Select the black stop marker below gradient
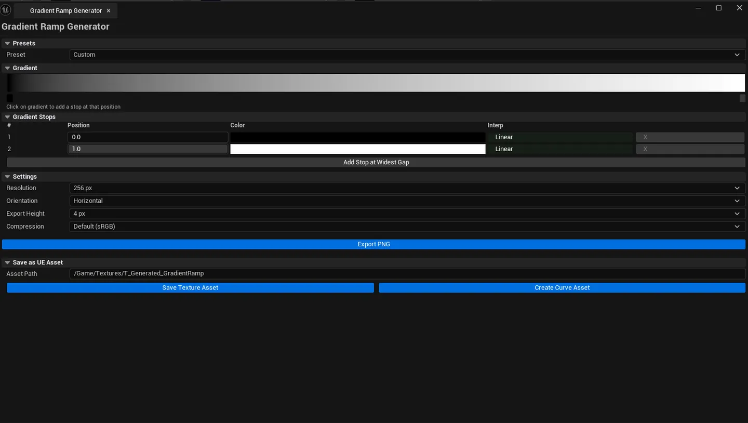The height and width of the screenshot is (423, 748). [x=9, y=98]
